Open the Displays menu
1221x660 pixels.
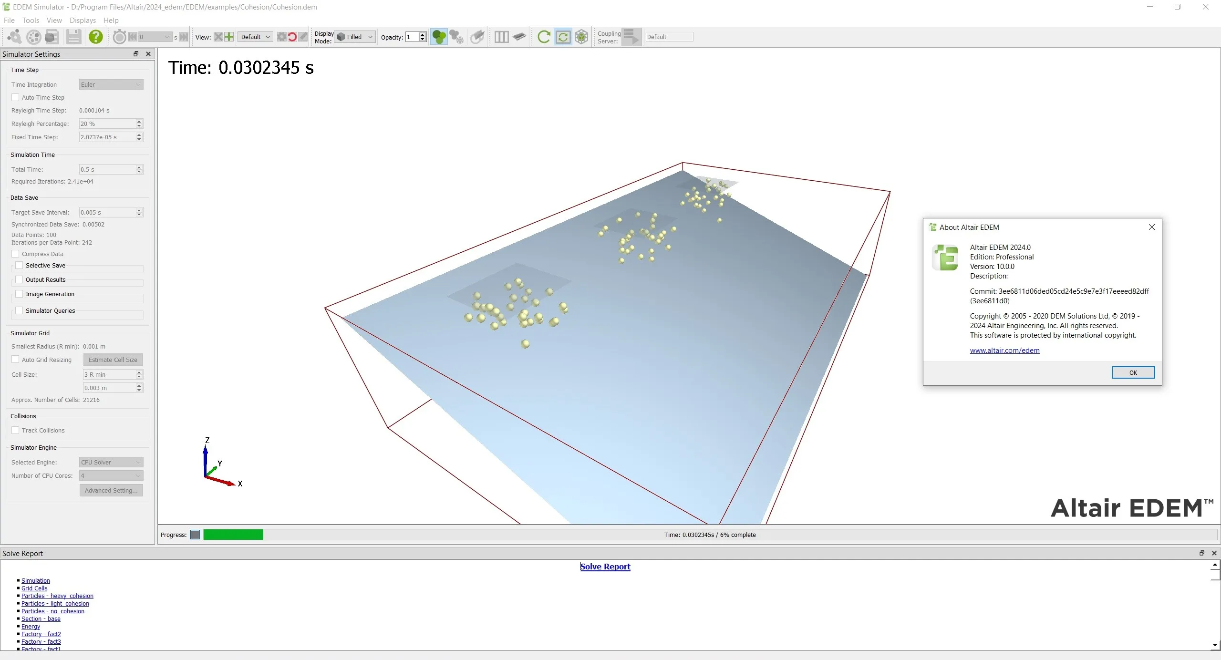click(x=83, y=20)
